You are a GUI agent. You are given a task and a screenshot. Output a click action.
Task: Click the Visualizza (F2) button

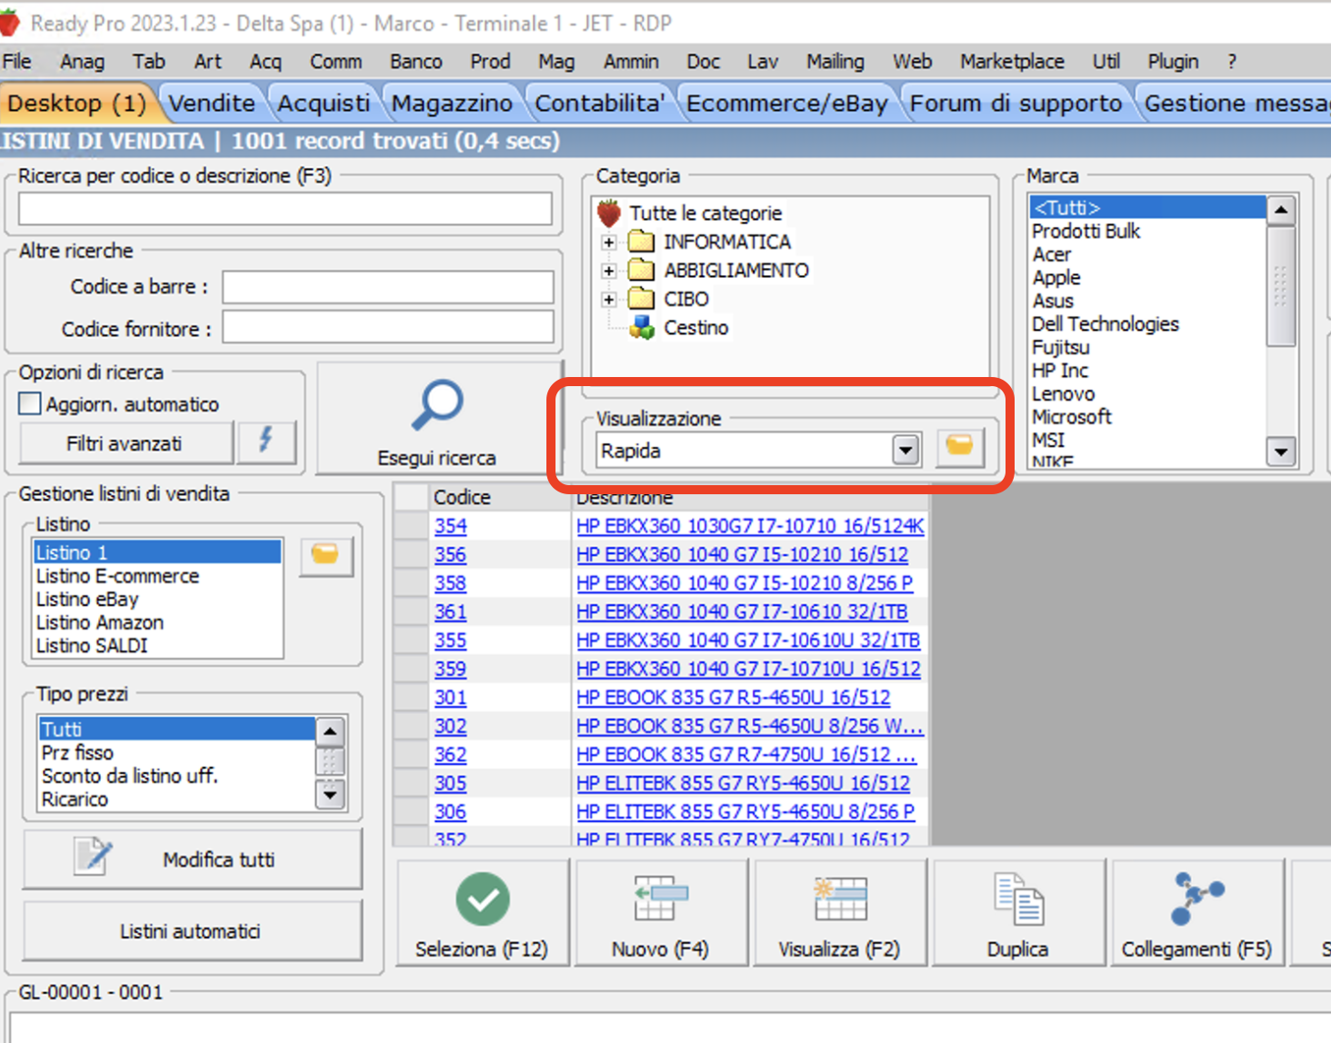[839, 912]
